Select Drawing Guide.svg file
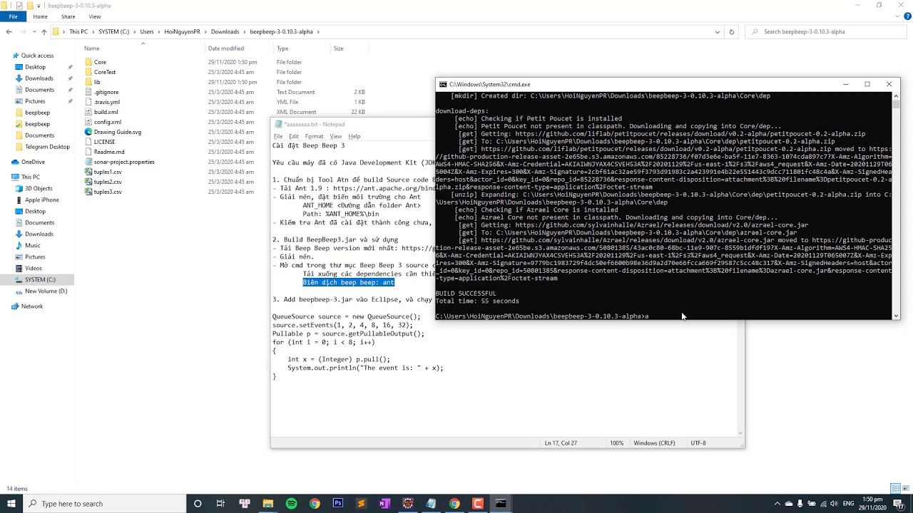 (117, 132)
